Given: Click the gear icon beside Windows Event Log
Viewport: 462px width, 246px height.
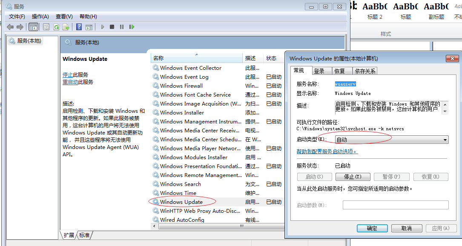Looking at the screenshot, I should click(155, 77).
